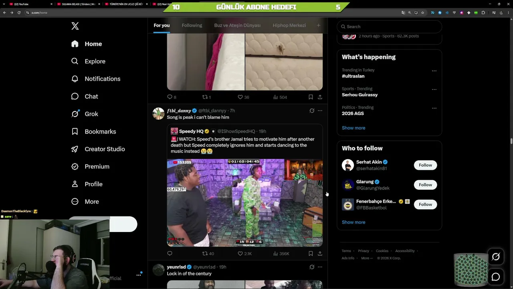Show more trending topics
The width and height of the screenshot is (513, 289).
click(353, 128)
